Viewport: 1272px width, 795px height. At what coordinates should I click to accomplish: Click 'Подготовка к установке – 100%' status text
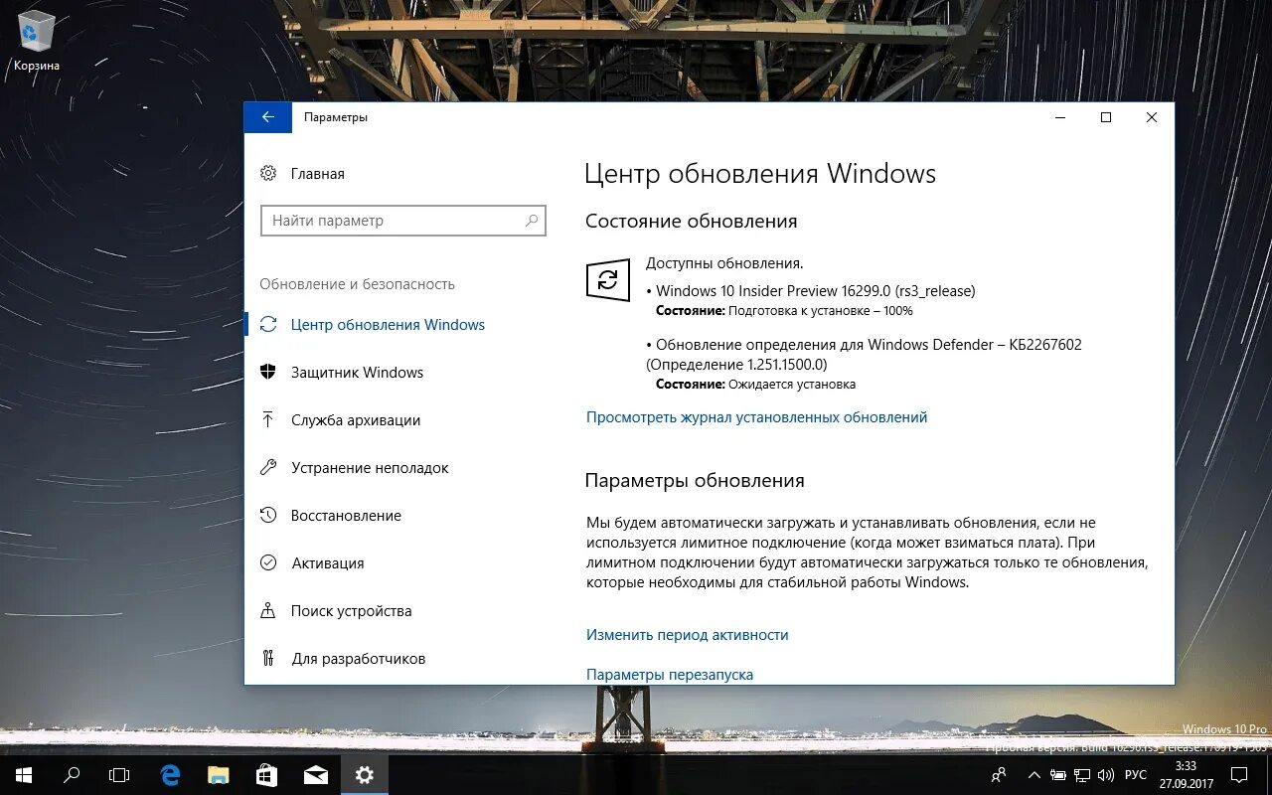click(x=820, y=311)
